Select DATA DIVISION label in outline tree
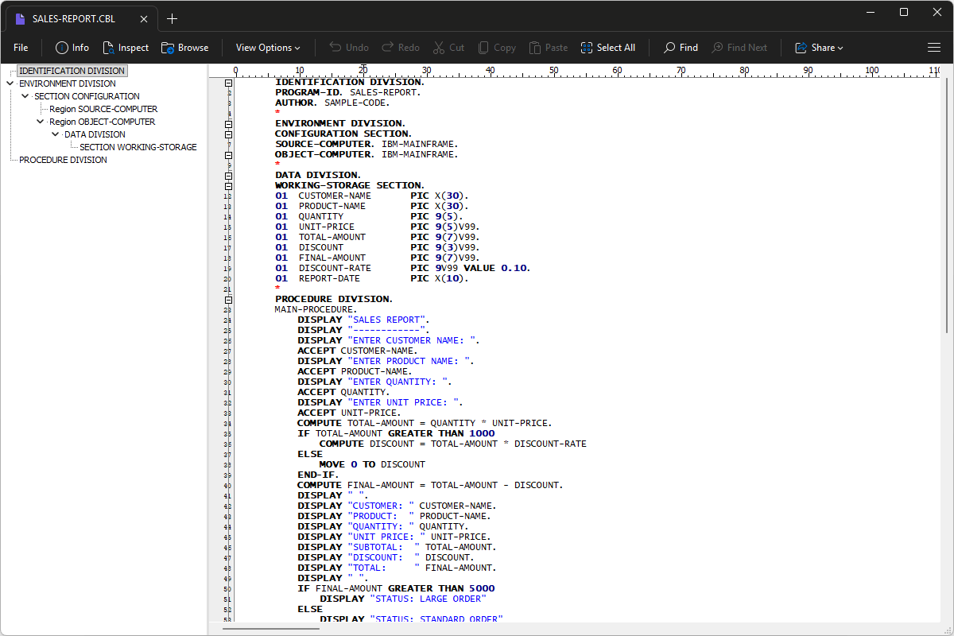The width and height of the screenshot is (954, 636). coord(95,134)
